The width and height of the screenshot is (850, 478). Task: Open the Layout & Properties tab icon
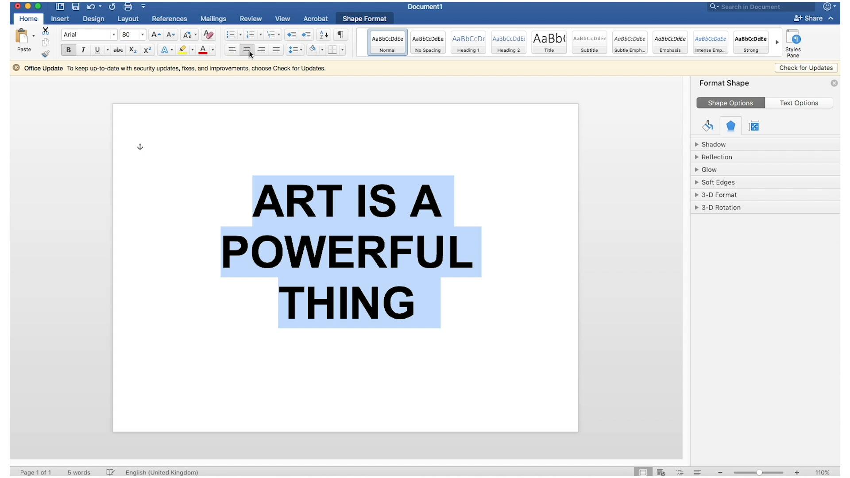pos(753,126)
